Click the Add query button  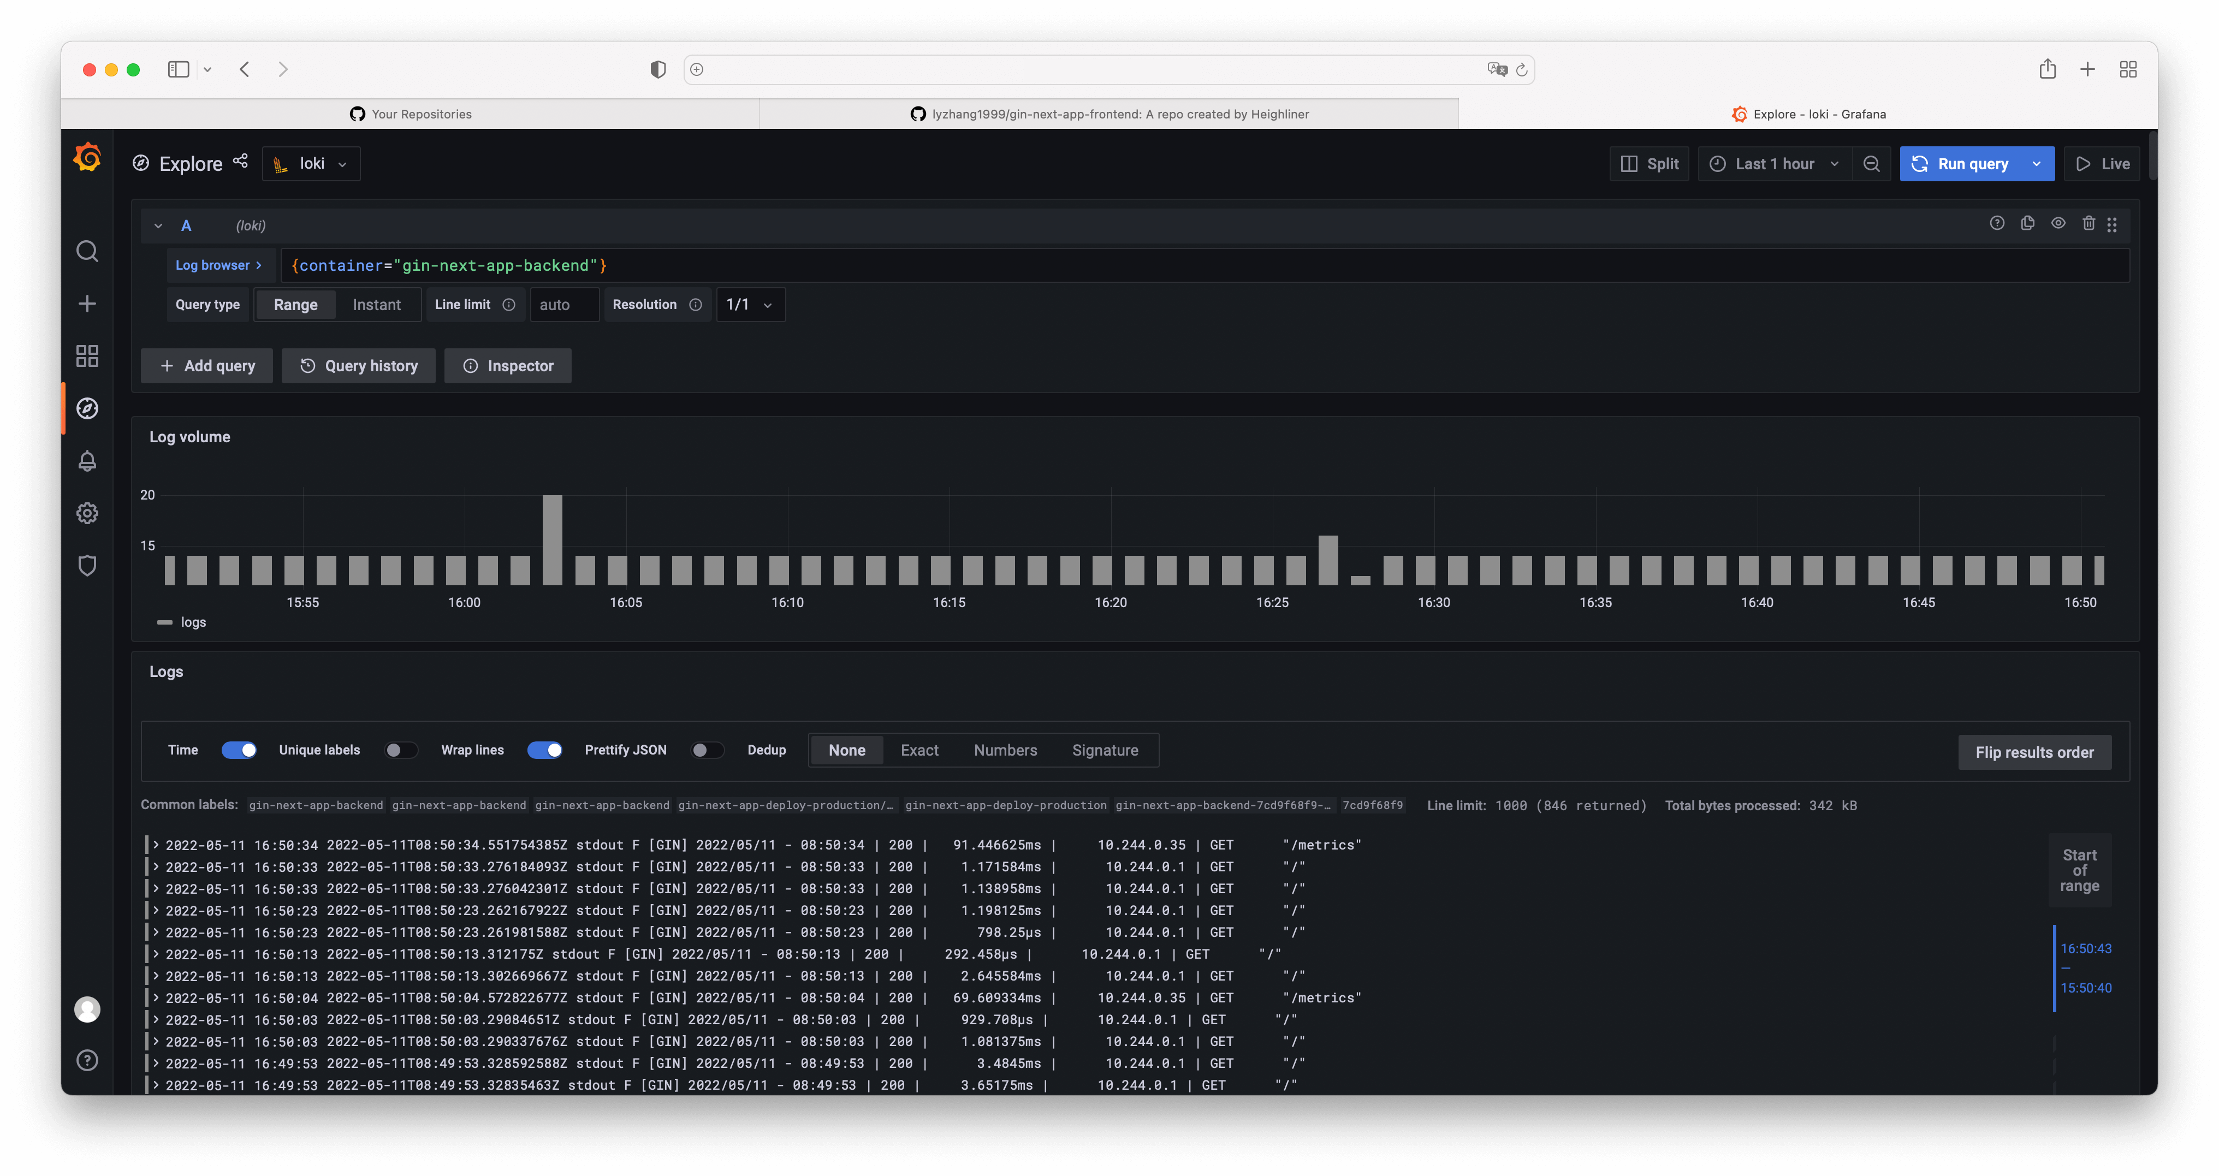pyautogui.click(x=207, y=365)
